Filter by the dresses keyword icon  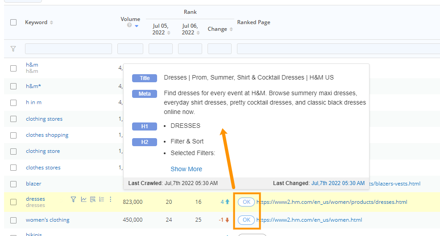pyautogui.click(x=73, y=199)
